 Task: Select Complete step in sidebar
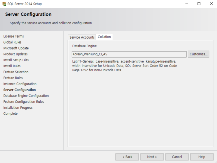point(11,114)
